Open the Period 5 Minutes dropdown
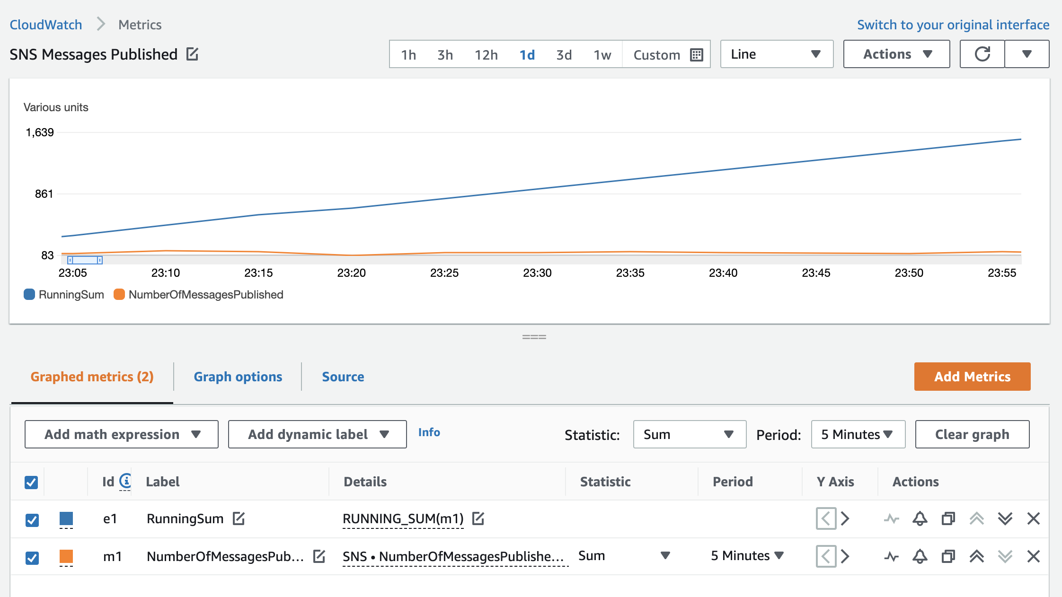The height and width of the screenshot is (597, 1062). (857, 434)
